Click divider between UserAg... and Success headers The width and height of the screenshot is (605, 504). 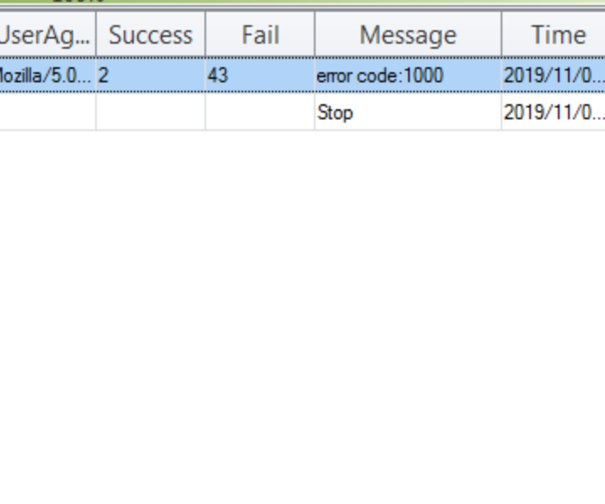pyautogui.click(x=96, y=35)
